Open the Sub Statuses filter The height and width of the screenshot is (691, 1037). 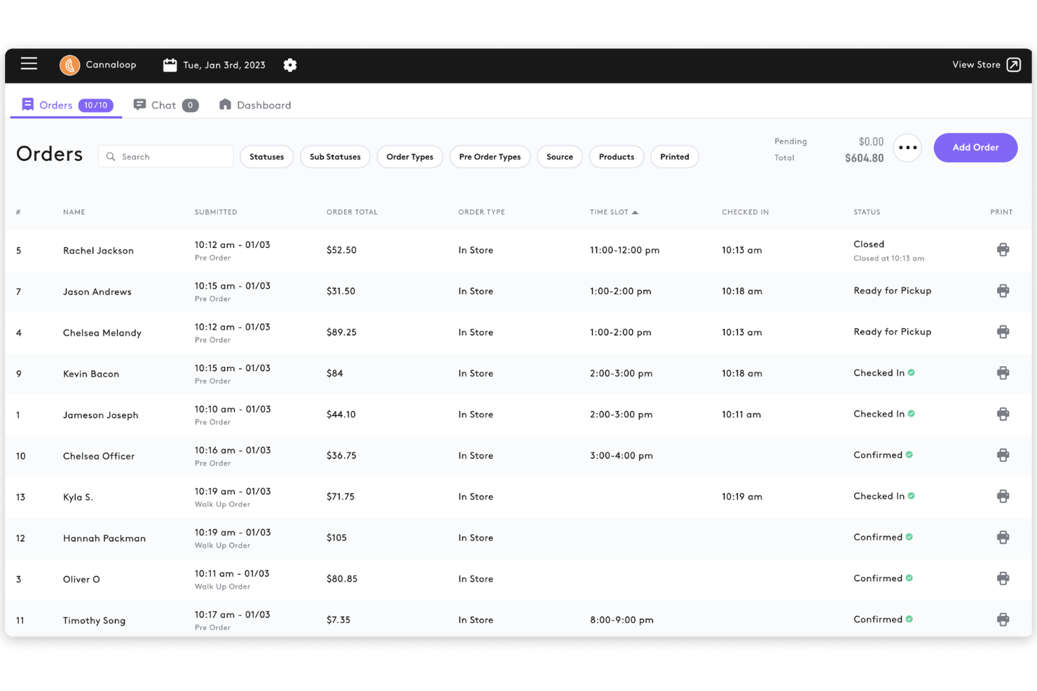335,157
